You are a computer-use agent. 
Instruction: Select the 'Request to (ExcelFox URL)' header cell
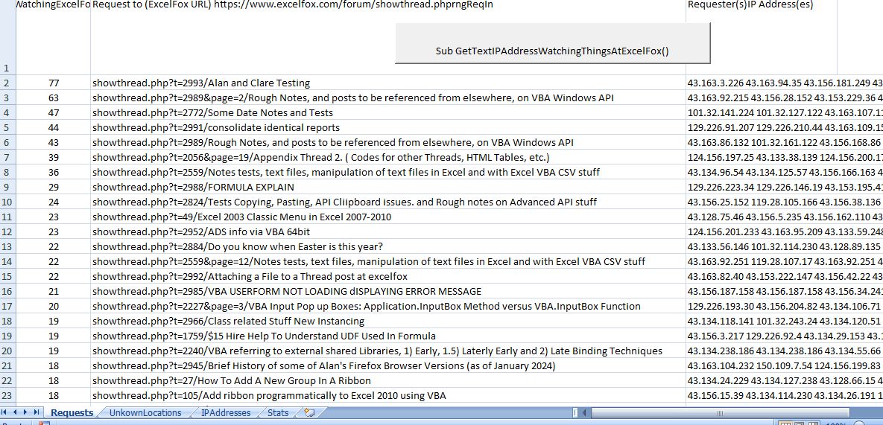388,37
